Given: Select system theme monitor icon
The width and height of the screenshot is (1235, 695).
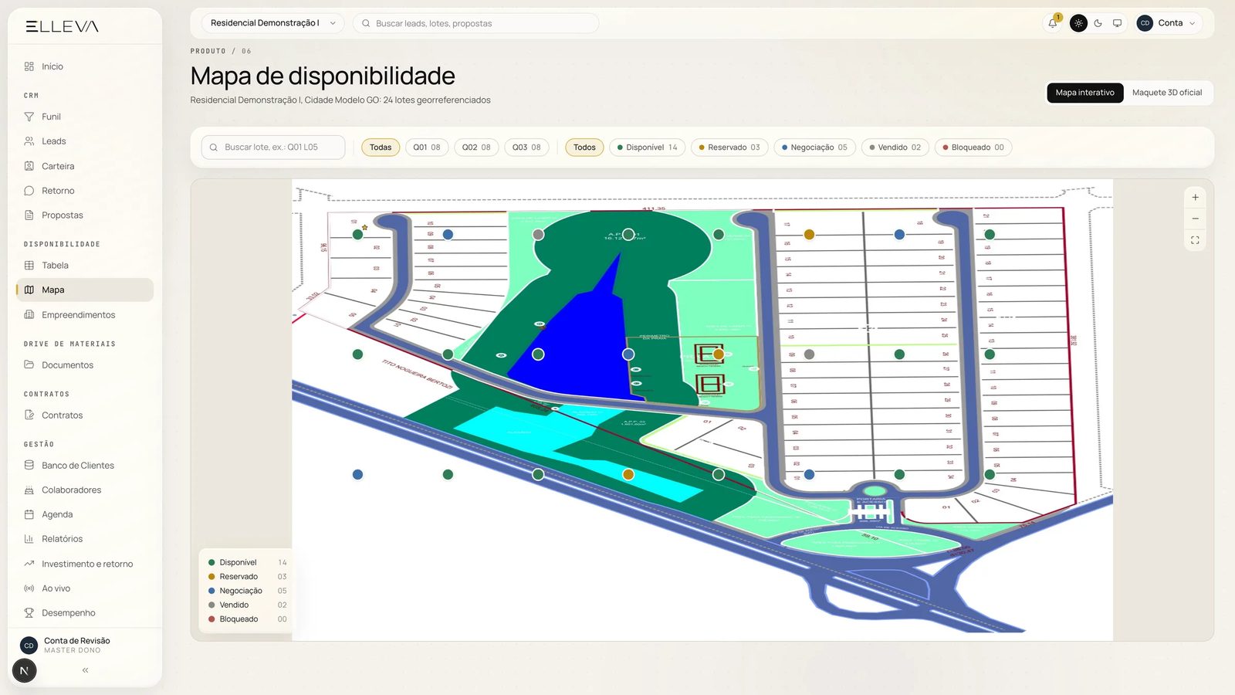Looking at the screenshot, I should tap(1117, 23).
